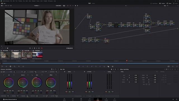Reset the Gamma color wheel

coord(28,75)
